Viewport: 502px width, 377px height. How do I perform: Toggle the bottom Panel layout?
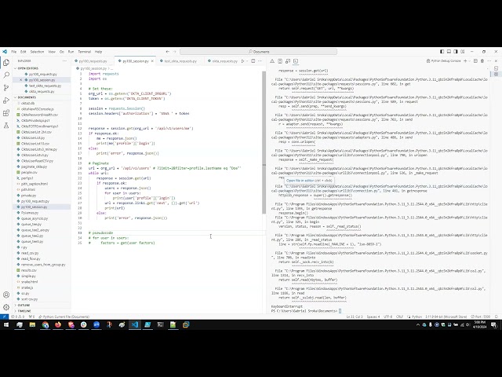click(x=449, y=52)
